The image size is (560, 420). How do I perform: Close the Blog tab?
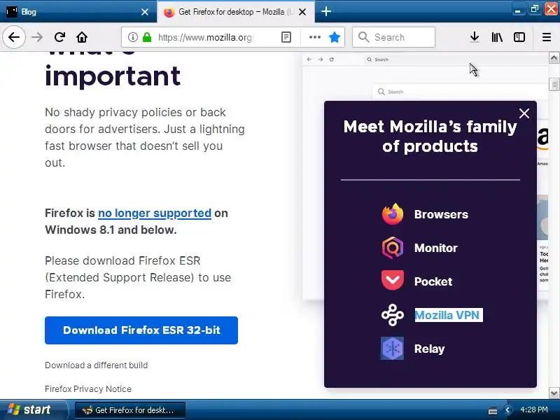click(x=145, y=12)
